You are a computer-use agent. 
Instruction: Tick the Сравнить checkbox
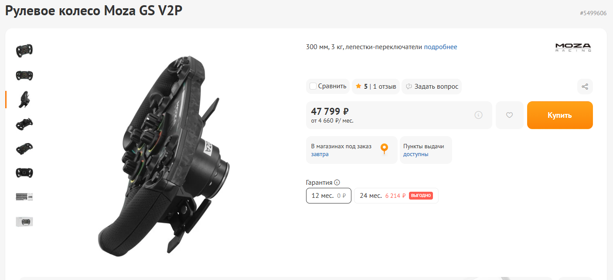tap(313, 86)
